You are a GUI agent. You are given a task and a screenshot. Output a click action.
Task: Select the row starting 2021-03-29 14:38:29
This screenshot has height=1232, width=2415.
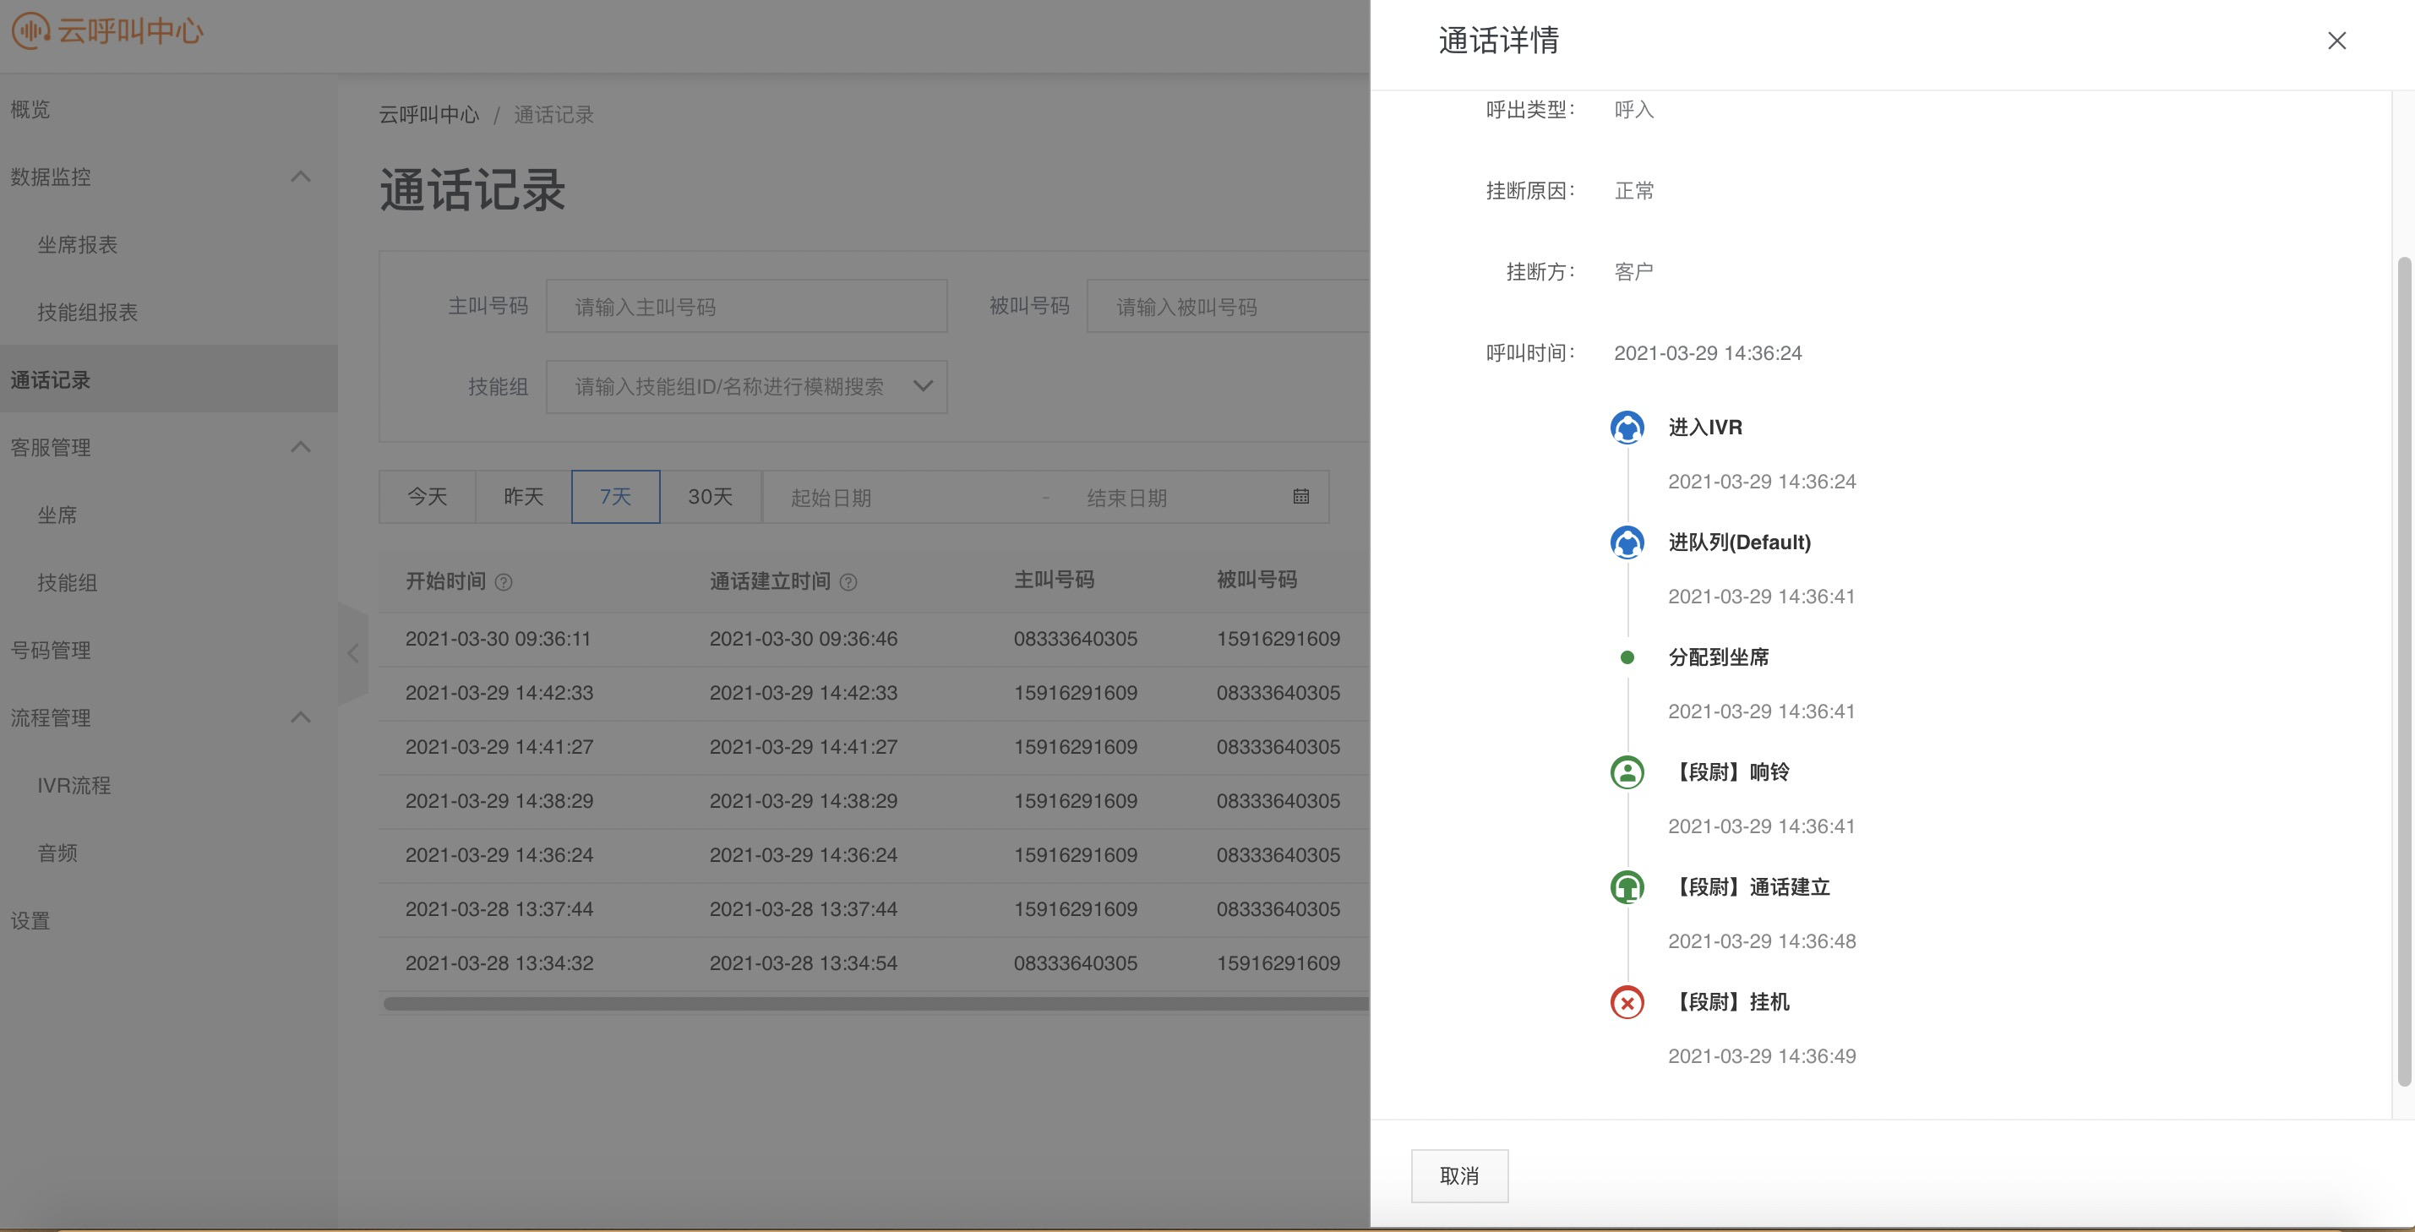874,802
